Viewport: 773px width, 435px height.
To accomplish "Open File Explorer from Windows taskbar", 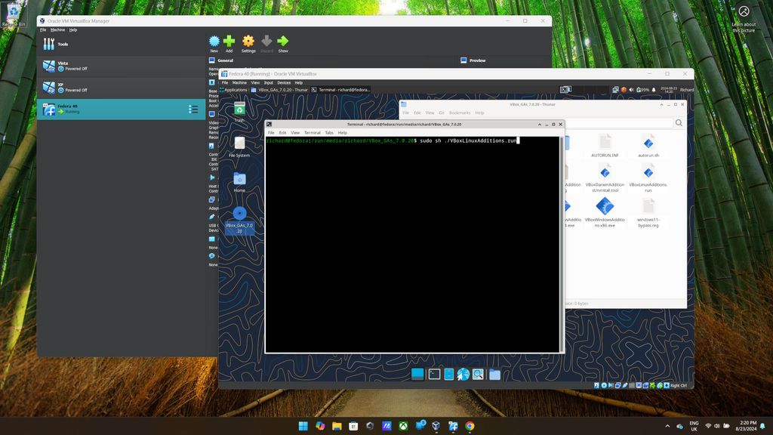I will pyautogui.click(x=337, y=426).
